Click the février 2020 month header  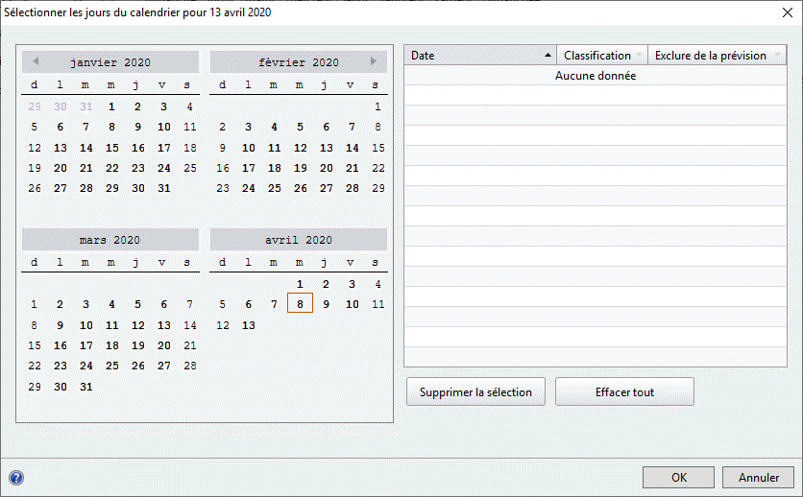(299, 62)
